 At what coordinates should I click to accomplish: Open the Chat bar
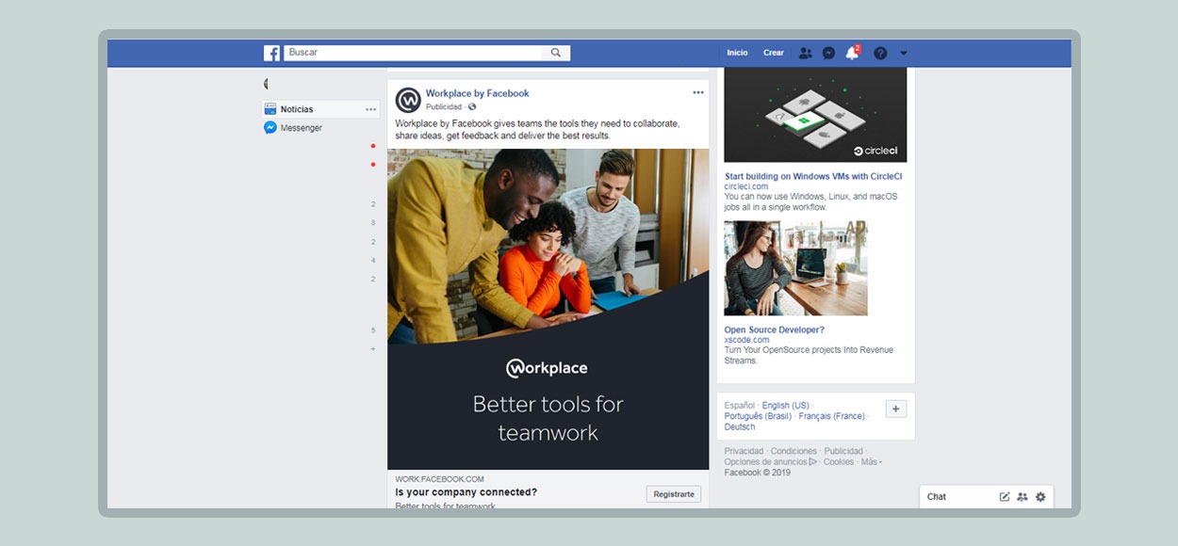(987, 497)
